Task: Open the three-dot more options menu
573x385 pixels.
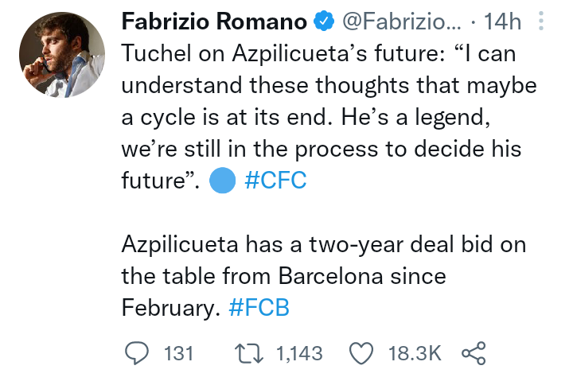Action: pos(541,21)
